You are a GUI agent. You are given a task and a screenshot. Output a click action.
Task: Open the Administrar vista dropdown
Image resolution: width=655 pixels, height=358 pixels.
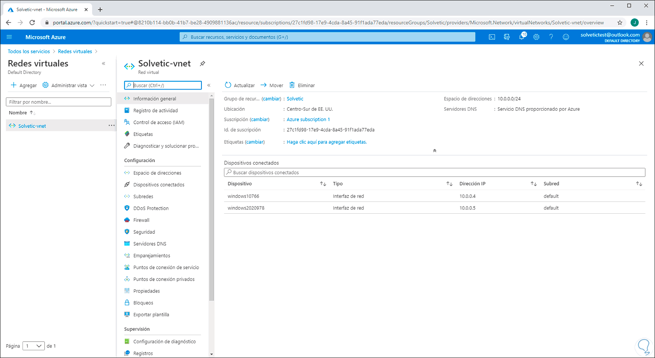pos(68,85)
